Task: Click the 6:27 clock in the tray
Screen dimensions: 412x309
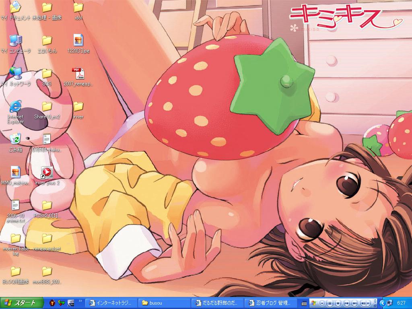Action: 401,303
